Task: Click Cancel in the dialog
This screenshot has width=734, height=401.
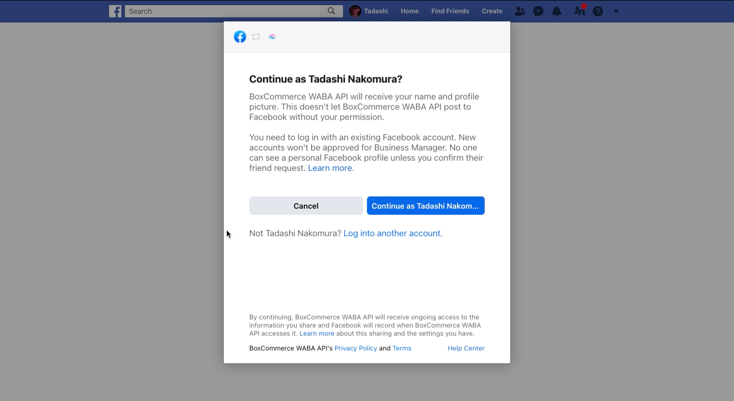Action: click(x=306, y=206)
